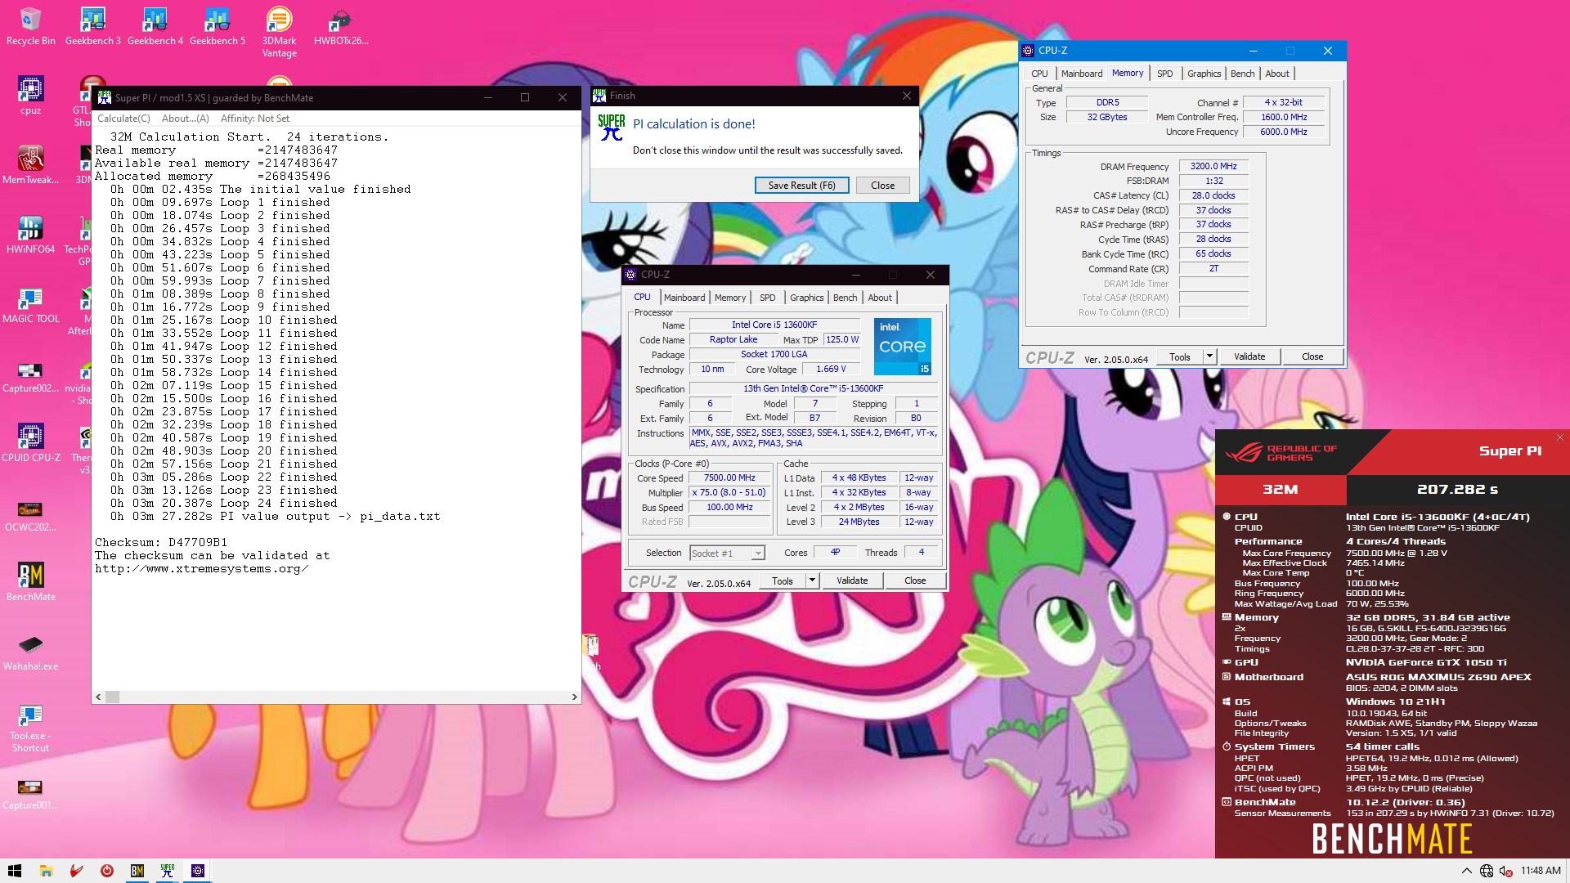Viewport: 1570px width, 883px height.
Task: Click the Super PI horizontal scrollbar thumb
Action: (x=112, y=697)
